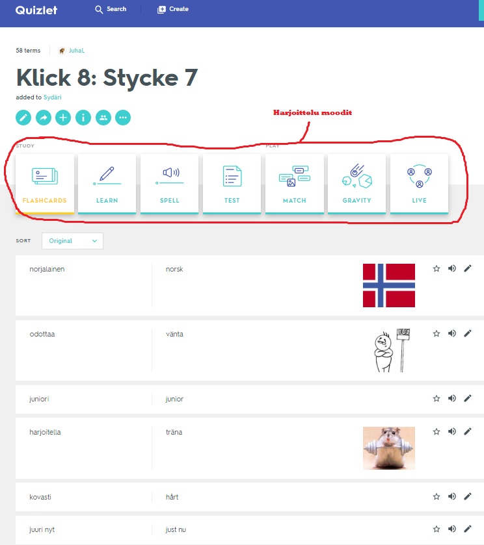Open the Sydäri folder link
This screenshot has height=545, width=484.
pos(53,97)
